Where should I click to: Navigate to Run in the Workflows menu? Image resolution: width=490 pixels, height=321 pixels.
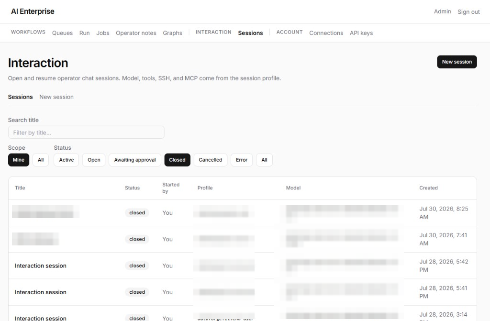click(x=84, y=33)
